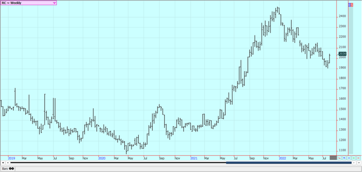Click the 2019 year label on date axis
The width and height of the screenshot is (362, 172).
[12, 158]
